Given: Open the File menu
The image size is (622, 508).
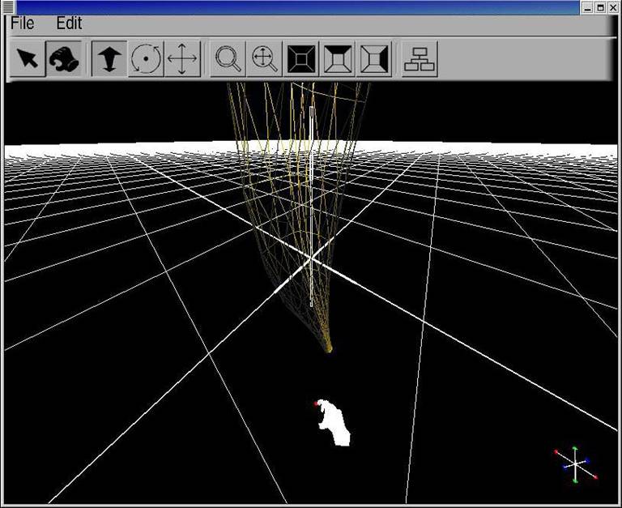Looking at the screenshot, I should (22, 23).
